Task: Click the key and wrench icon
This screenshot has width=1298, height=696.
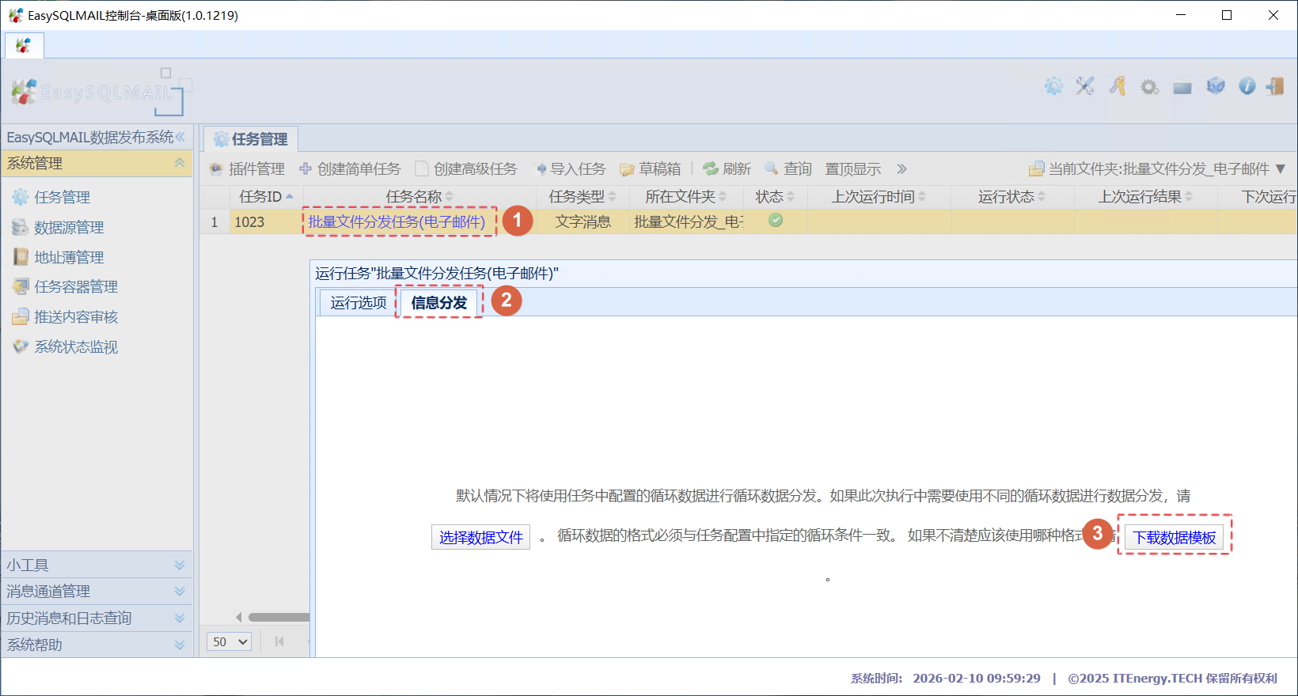Action: (1118, 86)
